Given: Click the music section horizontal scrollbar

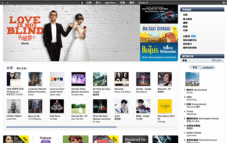Looking at the screenshot, I should point(62,127).
